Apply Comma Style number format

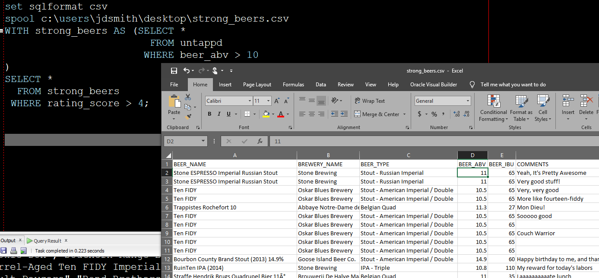point(444,114)
